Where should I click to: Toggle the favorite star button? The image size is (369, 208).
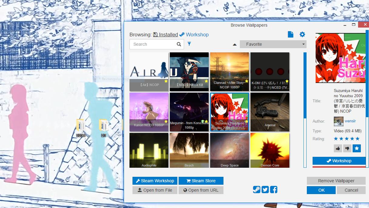(357, 148)
